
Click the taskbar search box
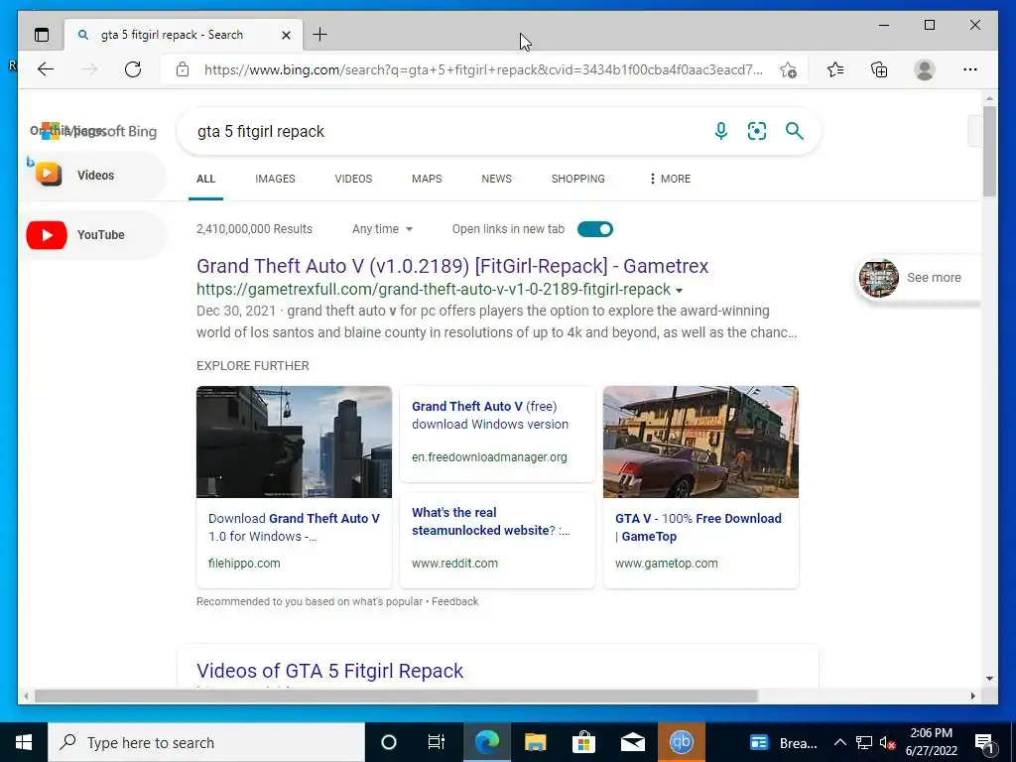(x=206, y=742)
